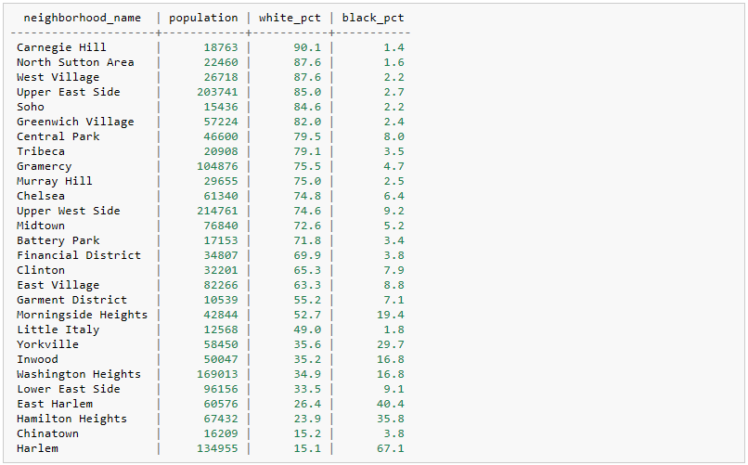Click black_pct value 9.2
This screenshot has width=748, height=465.
pyautogui.click(x=394, y=211)
